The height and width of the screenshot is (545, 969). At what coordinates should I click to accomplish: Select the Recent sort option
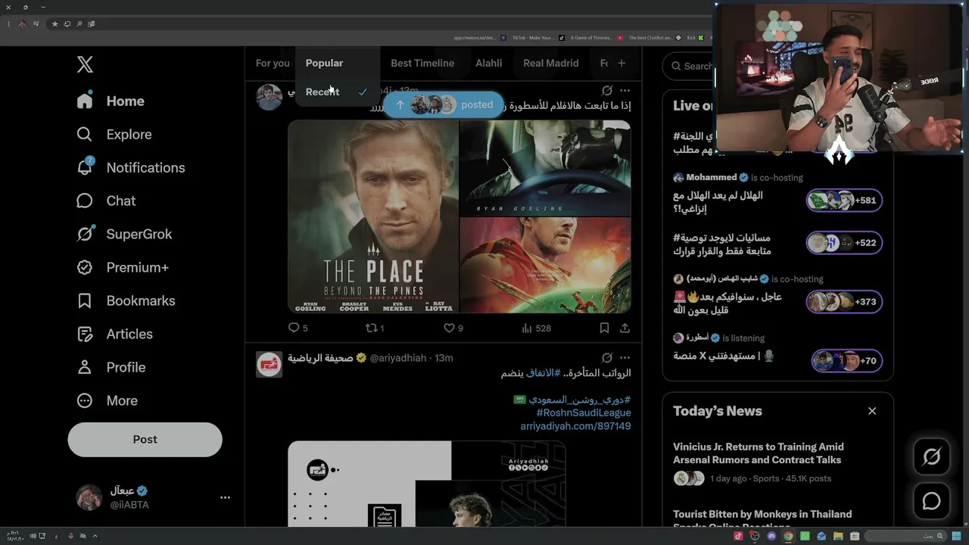coord(336,92)
